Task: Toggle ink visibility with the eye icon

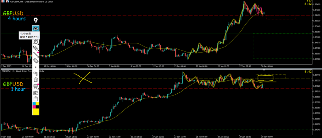Action: (x=36, y=28)
